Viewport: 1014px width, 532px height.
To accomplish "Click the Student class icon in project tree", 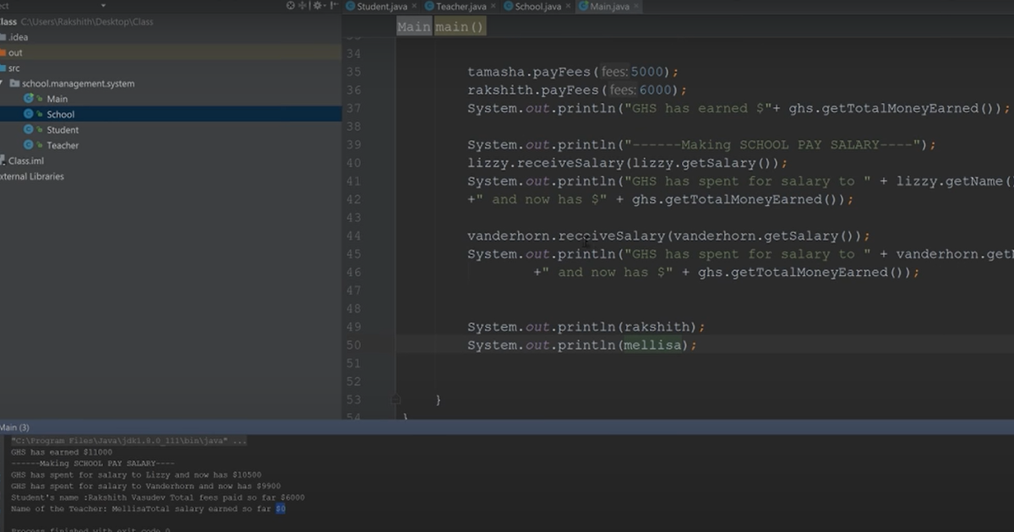I will click(28, 129).
